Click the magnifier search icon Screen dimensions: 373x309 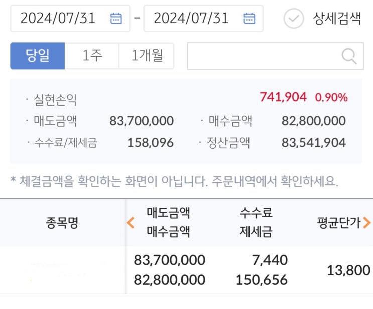click(348, 56)
